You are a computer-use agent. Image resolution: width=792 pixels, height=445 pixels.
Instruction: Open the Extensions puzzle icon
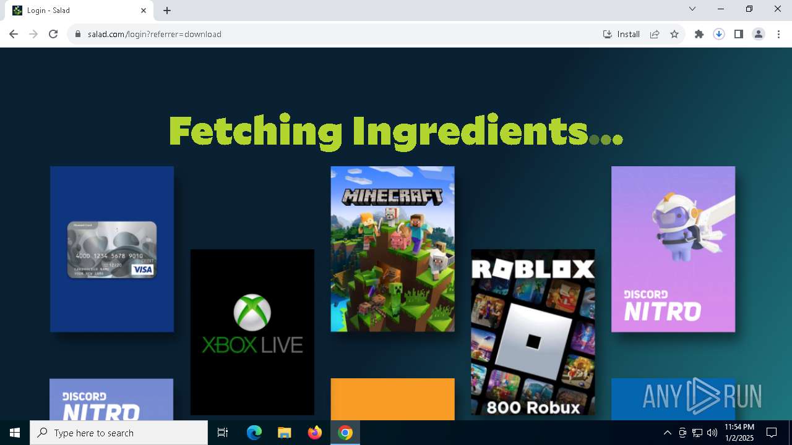click(x=699, y=34)
